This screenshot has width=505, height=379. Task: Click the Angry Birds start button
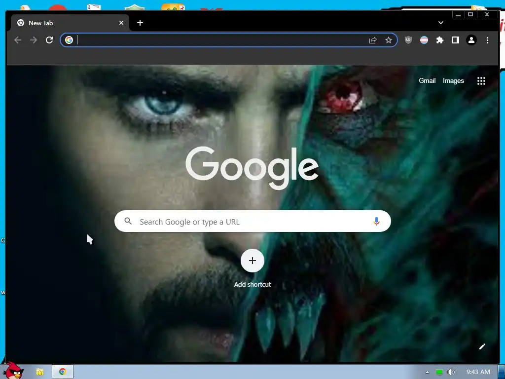pos(13,371)
